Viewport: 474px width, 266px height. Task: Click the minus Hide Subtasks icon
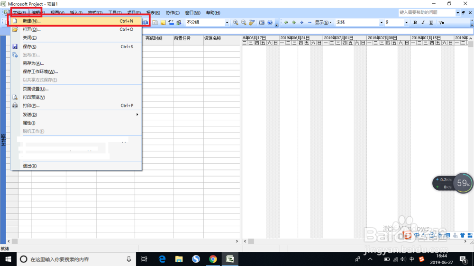(x=310, y=22)
